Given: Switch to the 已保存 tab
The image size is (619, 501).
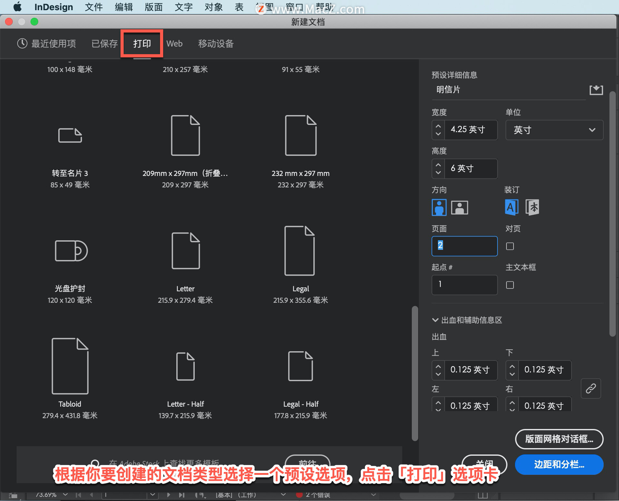Looking at the screenshot, I should click(x=104, y=44).
